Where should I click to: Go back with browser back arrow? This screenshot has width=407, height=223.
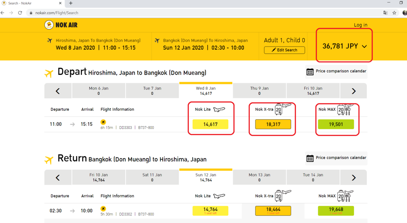coord(3,13)
